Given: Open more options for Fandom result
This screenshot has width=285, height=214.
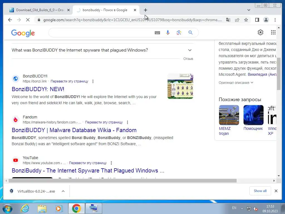Looking at the screenshot, I should [127, 122].
